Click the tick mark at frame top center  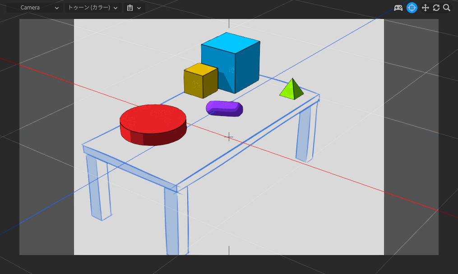(229, 23)
